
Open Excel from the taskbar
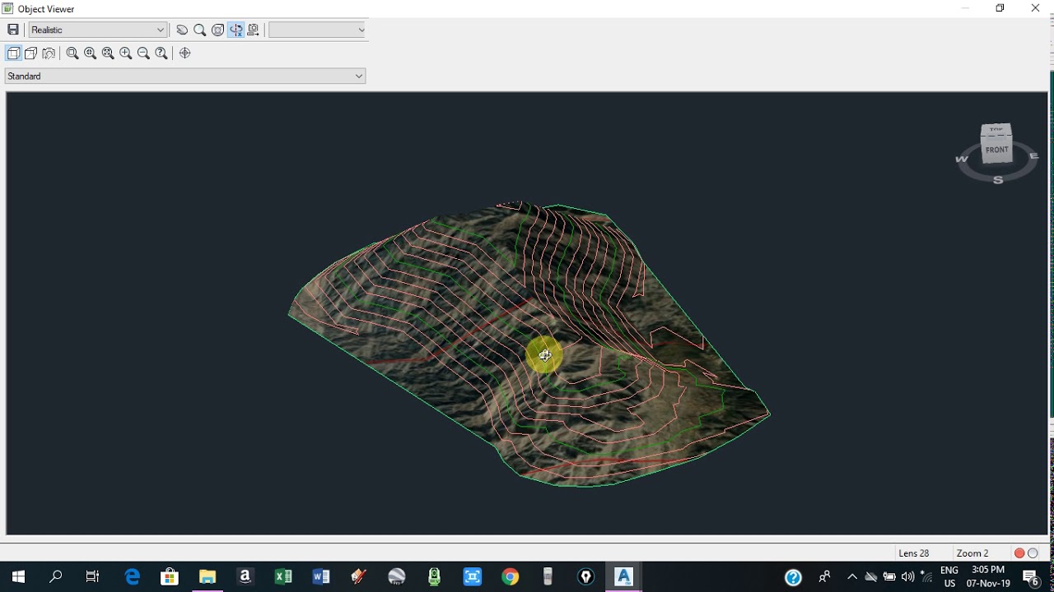(283, 577)
